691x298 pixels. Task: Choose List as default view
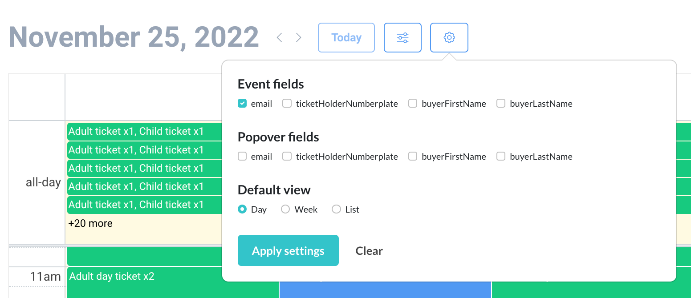click(336, 209)
